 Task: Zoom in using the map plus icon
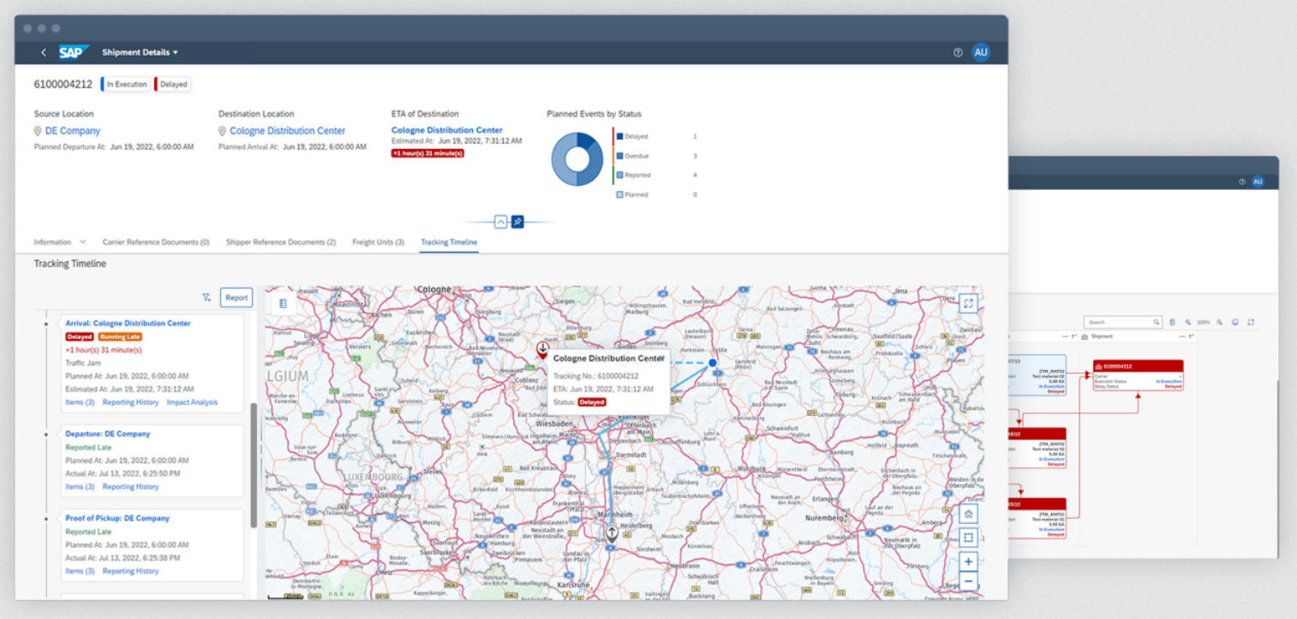pos(967,561)
